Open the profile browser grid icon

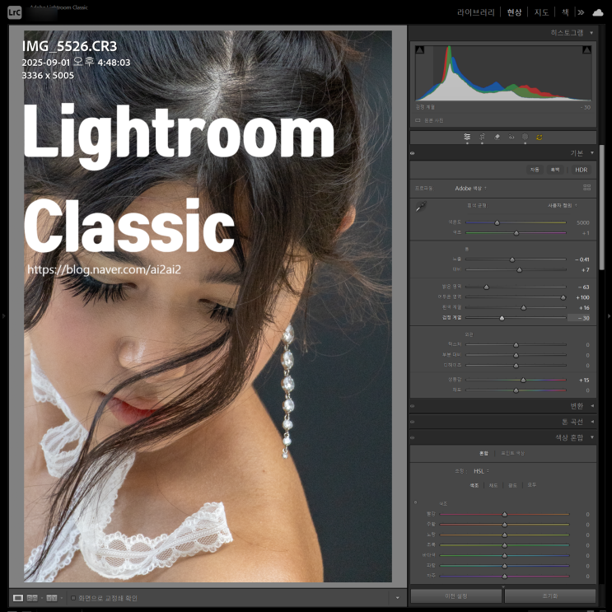coord(586,187)
